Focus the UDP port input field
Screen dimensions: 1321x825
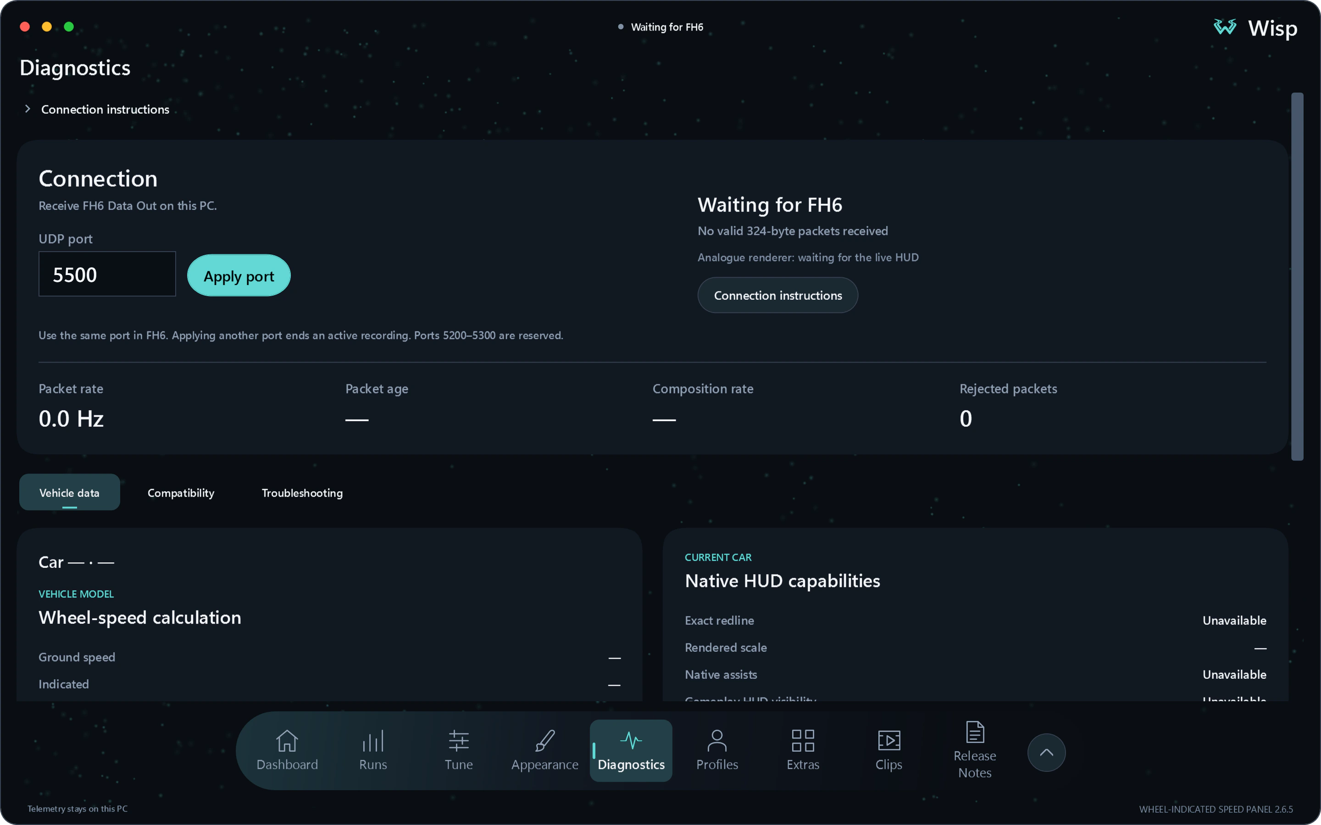tap(107, 274)
